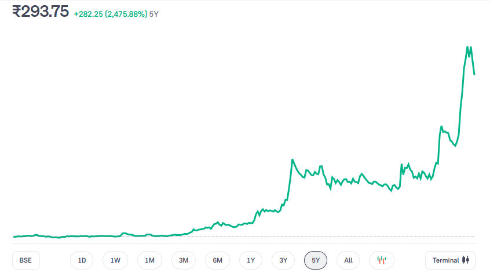This screenshot has width=490, height=280.
Task: Switch to candlestick chart view icon
Action: 381,260
